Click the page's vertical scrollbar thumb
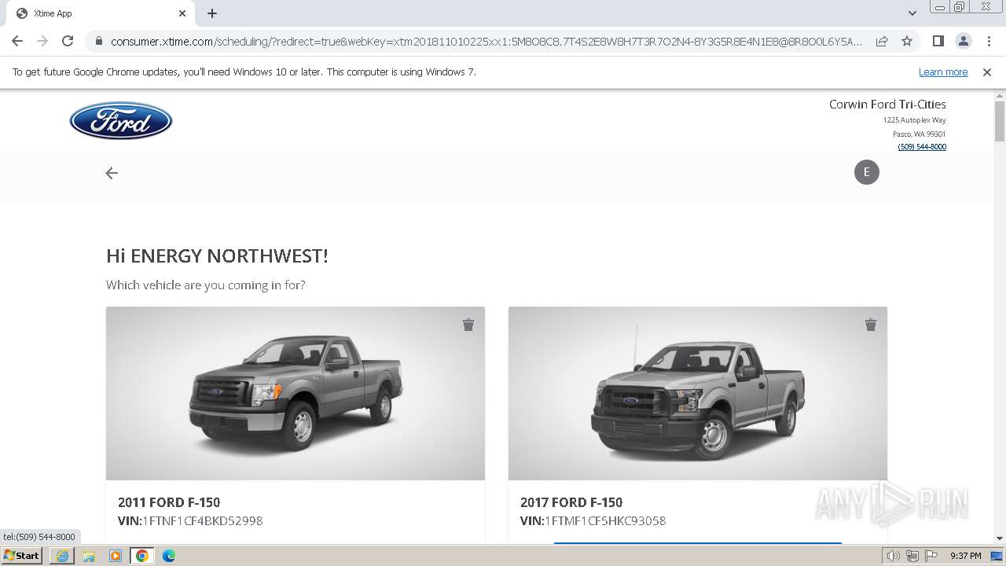This screenshot has width=1006, height=566. point(1000,121)
